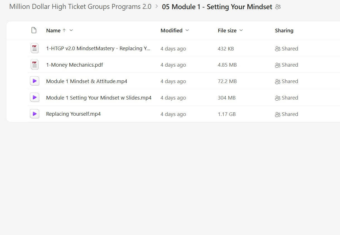
Task: Click shared folder icon next to breadcrumb title
Action: coord(278,7)
